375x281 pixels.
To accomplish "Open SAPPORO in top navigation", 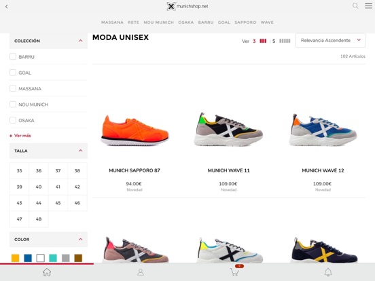I will tap(245, 22).
